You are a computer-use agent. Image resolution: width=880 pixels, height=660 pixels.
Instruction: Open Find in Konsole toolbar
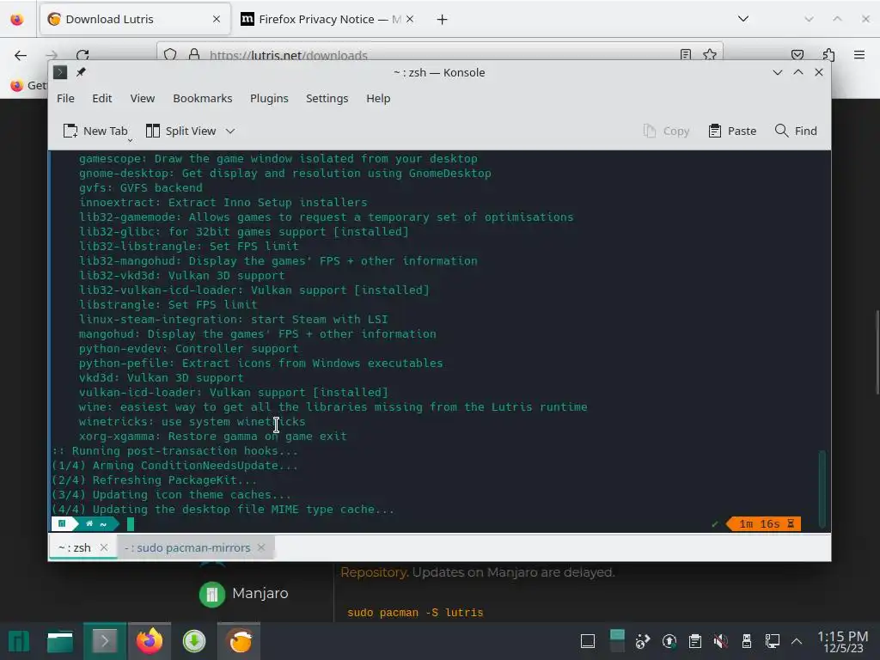click(796, 131)
